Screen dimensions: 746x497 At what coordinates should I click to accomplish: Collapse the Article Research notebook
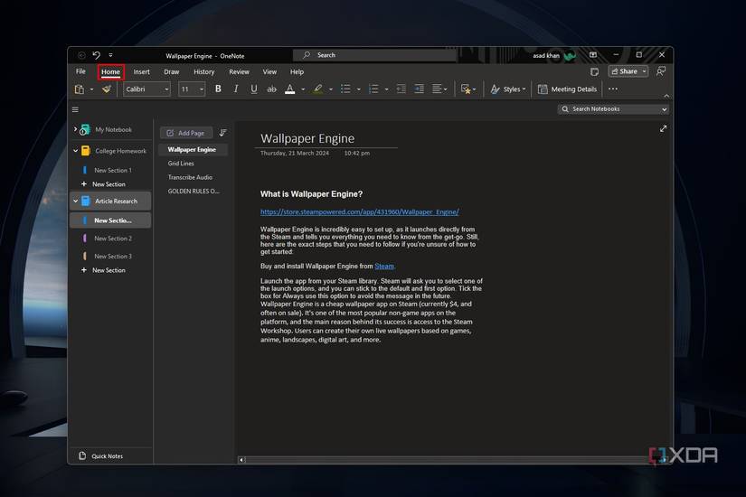tap(75, 202)
